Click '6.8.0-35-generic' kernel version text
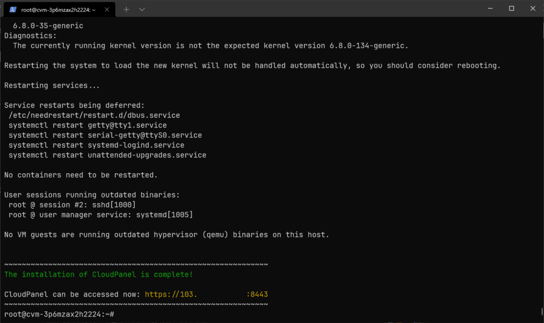 point(48,25)
